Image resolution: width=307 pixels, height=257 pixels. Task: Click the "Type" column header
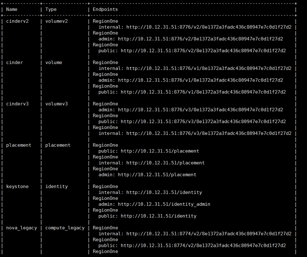(51, 9)
